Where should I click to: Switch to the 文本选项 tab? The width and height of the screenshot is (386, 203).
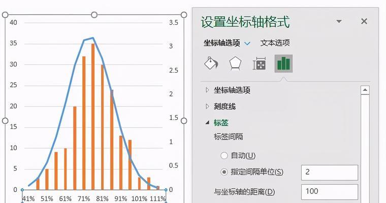point(275,43)
